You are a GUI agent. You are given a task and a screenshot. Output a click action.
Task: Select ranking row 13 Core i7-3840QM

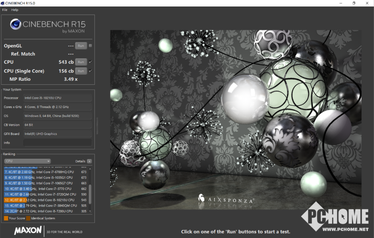46,206
